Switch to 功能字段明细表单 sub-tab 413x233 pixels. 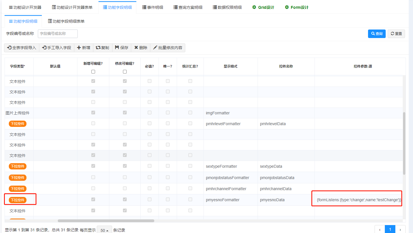click(x=66, y=21)
